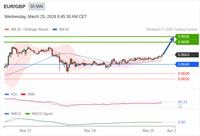The height and width of the screenshot is (136, 200).
Task: Click the RSI legend blue swatch
Action: point(7,95)
